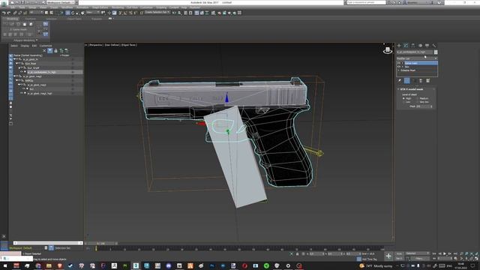This screenshot has height=270, width=480.
Task: Open the Motion command panel tab
Action: pos(420,46)
